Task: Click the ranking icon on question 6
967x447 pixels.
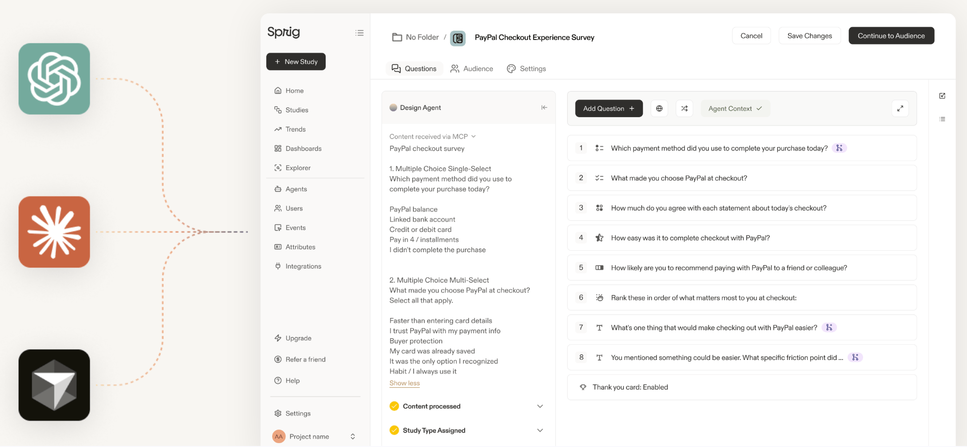Action: pos(599,298)
